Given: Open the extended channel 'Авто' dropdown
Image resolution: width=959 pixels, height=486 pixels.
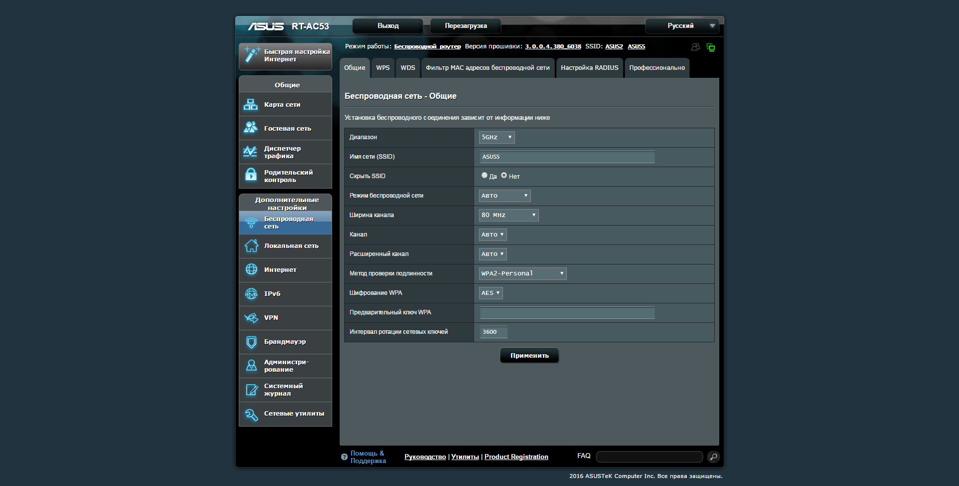Looking at the screenshot, I should click(x=492, y=254).
